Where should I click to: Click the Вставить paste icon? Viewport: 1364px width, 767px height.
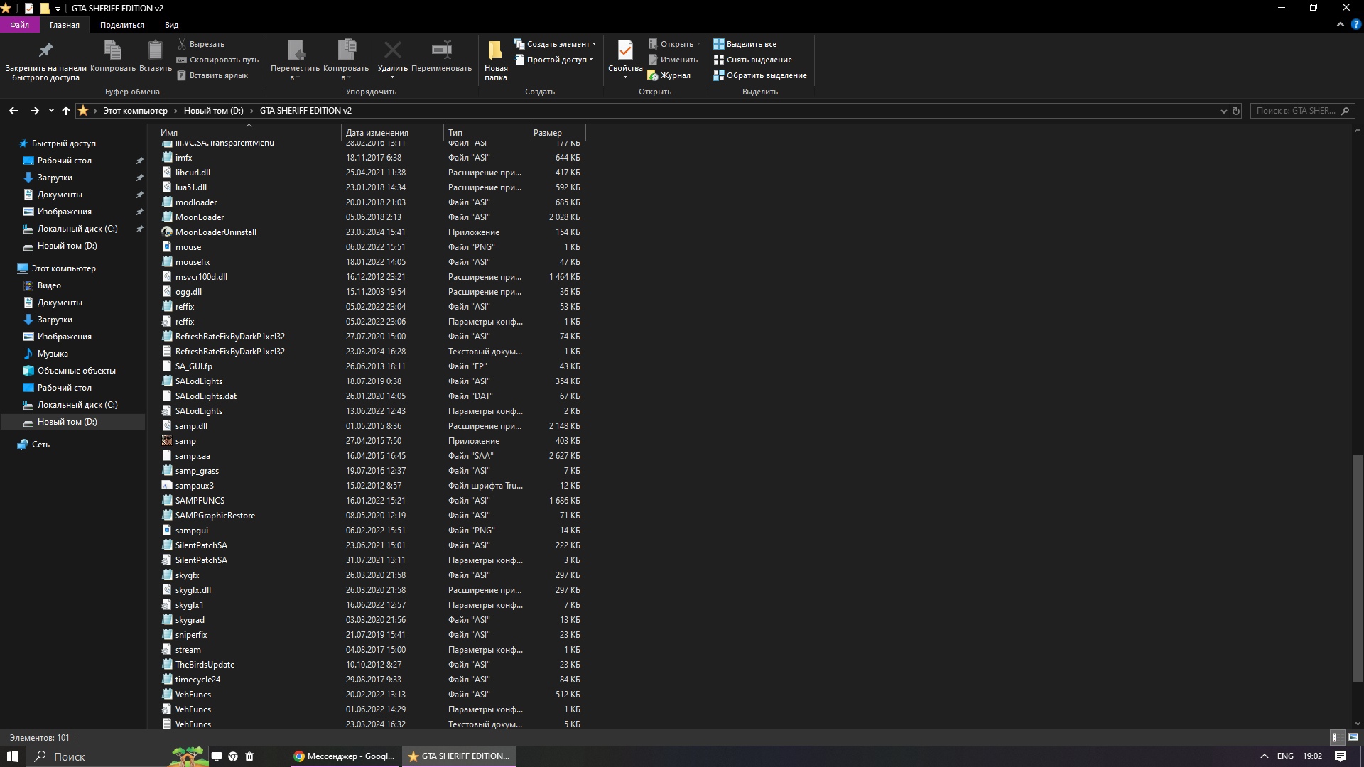coord(156,57)
